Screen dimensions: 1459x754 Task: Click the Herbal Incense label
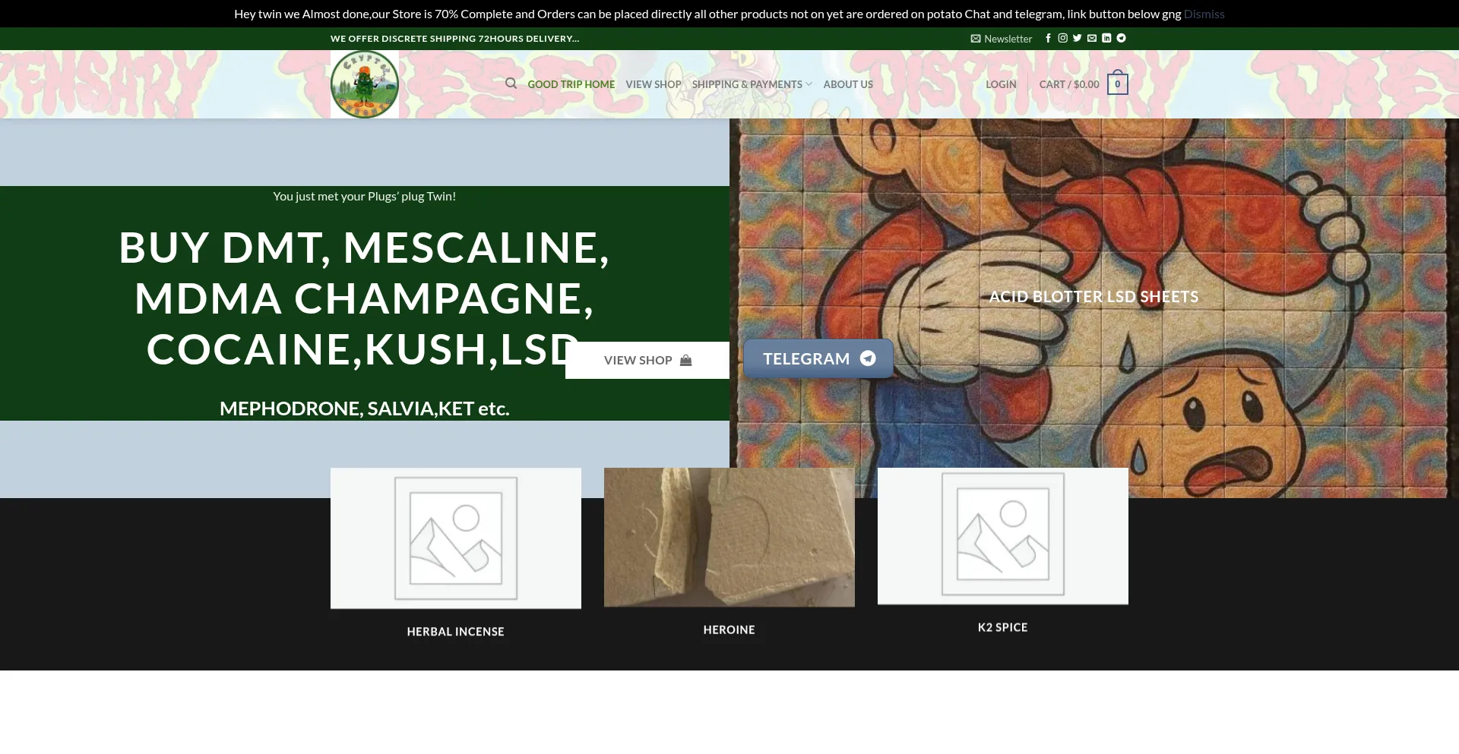[x=455, y=632]
